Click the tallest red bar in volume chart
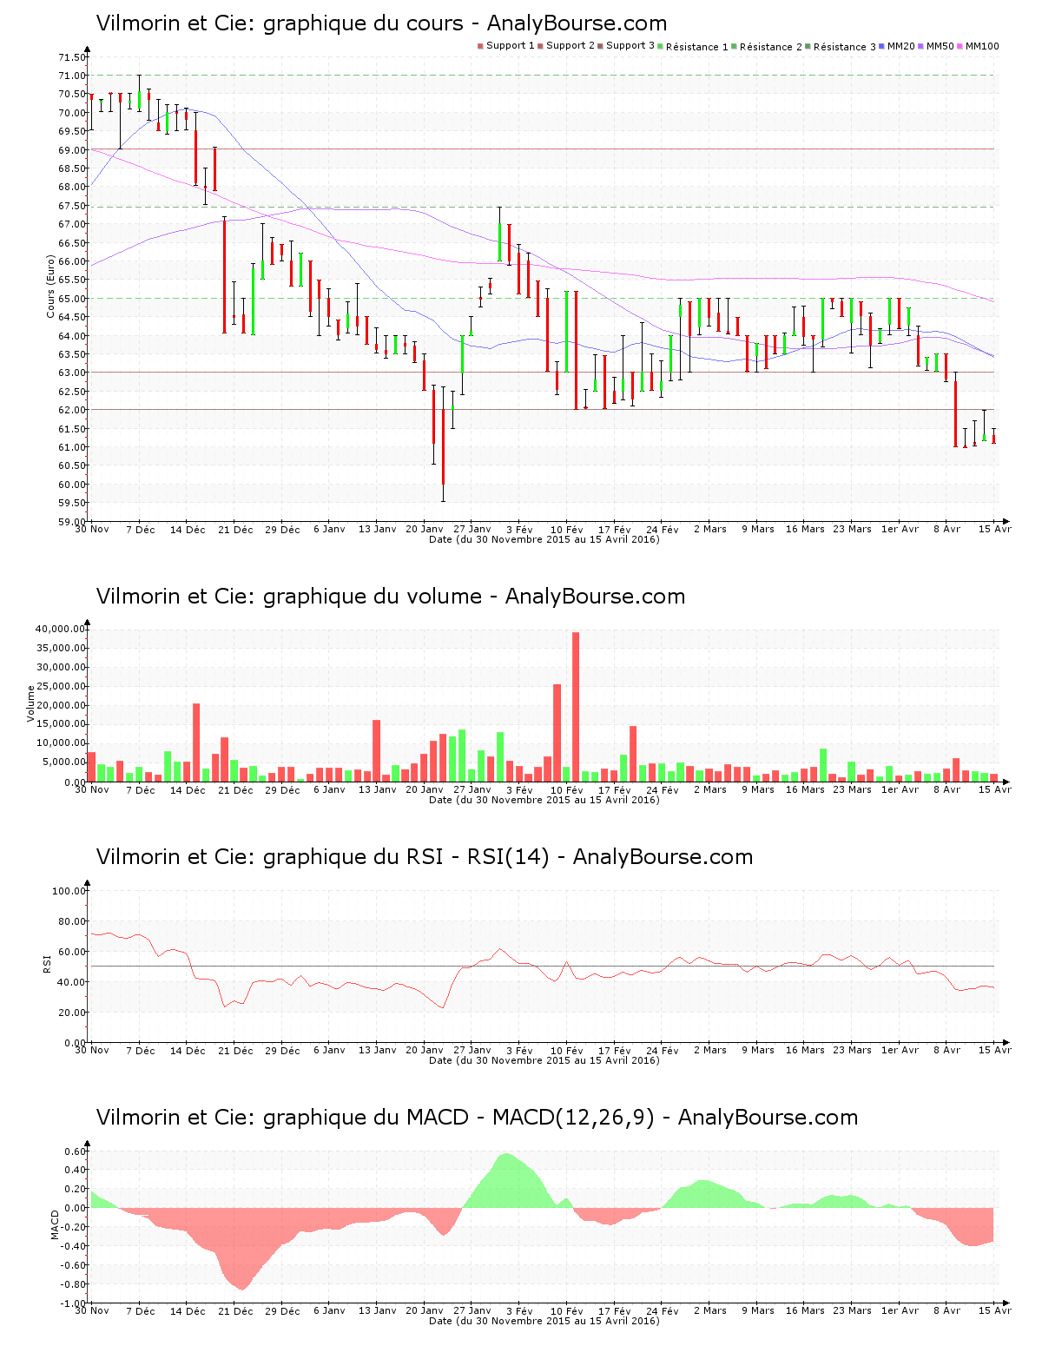1042x1346 pixels. pos(576,707)
